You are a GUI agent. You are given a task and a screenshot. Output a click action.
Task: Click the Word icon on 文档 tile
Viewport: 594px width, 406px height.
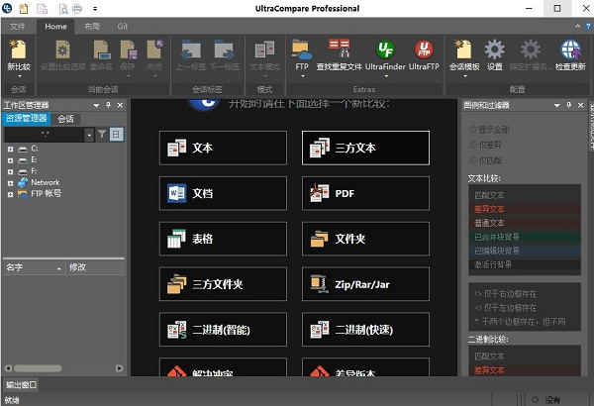pos(176,193)
